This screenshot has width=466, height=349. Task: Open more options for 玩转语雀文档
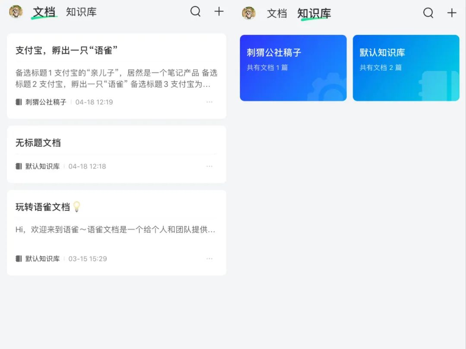(x=210, y=258)
